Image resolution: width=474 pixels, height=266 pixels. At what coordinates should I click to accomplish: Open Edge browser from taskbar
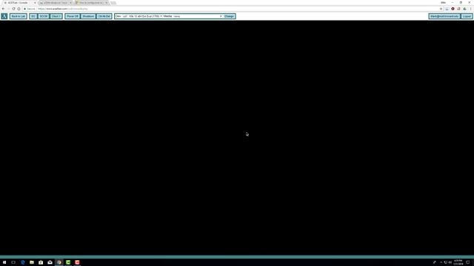coord(23,262)
